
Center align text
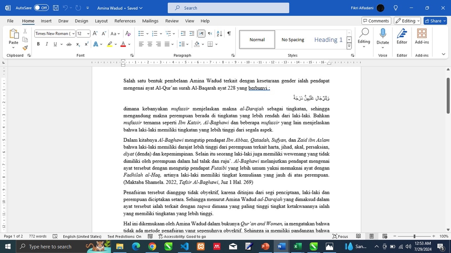pos(149,44)
